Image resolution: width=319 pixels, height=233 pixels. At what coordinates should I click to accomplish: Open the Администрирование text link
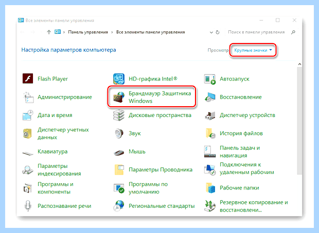click(x=65, y=97)
